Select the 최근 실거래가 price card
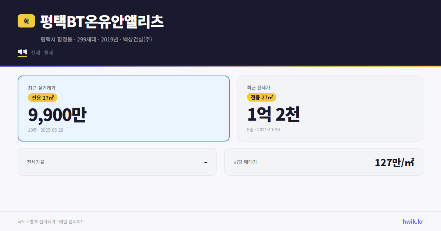Screen dimensions: 441x231 [123, 108]
